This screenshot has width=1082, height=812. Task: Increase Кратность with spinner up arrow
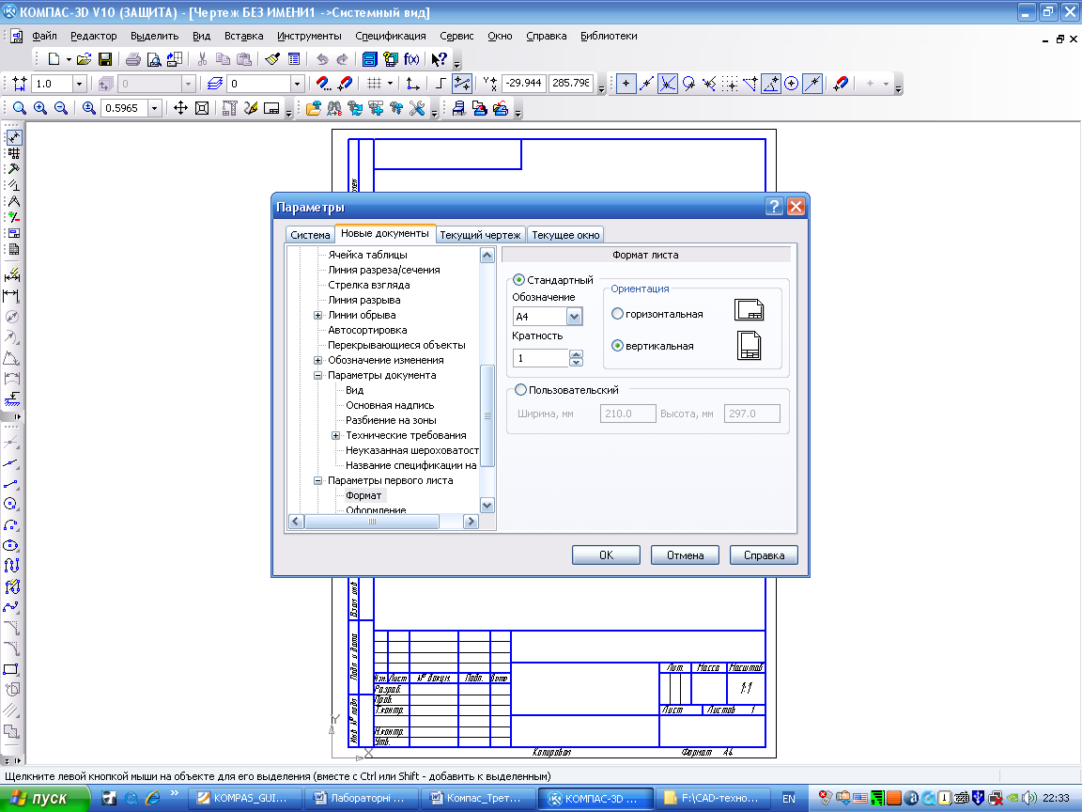tap(576, 353)
